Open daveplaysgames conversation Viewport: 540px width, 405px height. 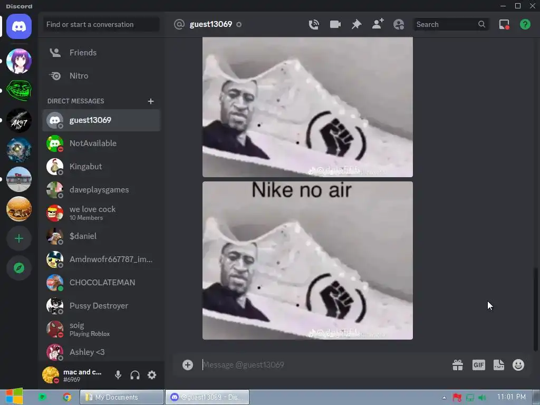coord(101,190)
